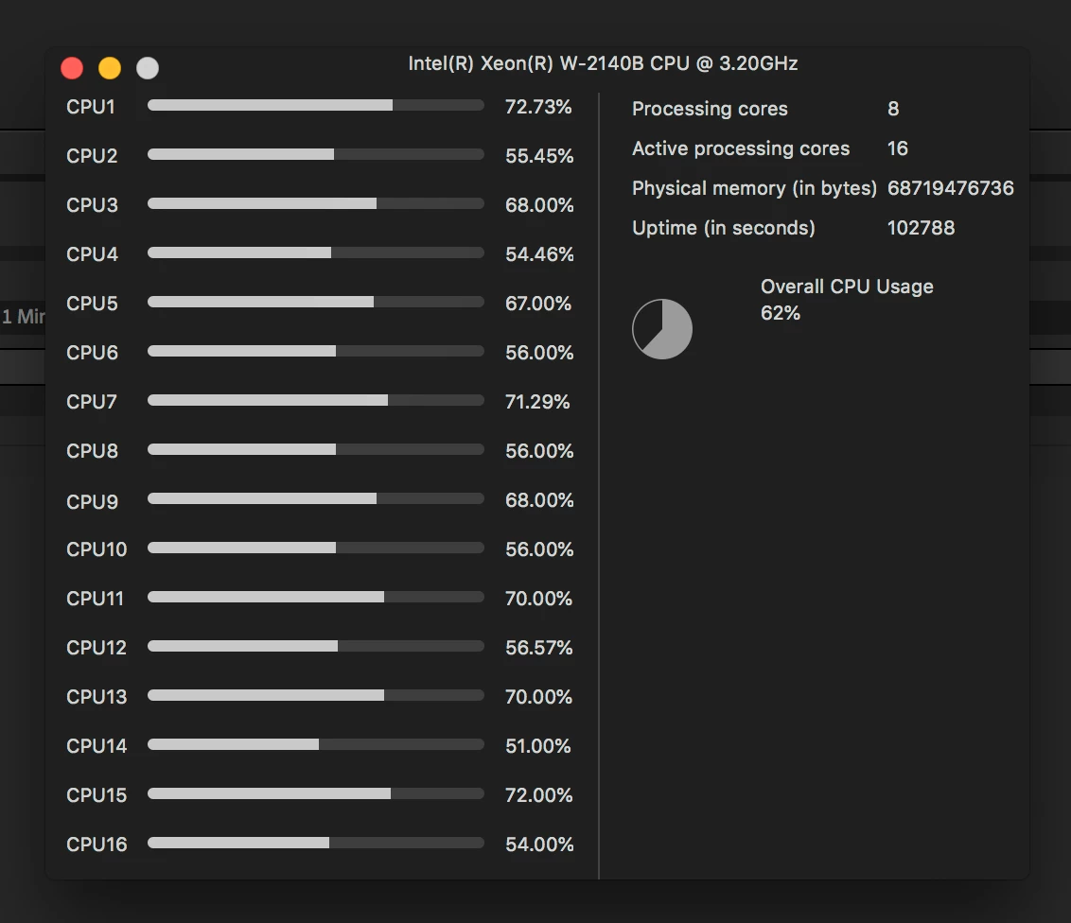1071x923 pixels.
Task: Click the Overall CPU Usage heading
Action: (x=847, y=287)
